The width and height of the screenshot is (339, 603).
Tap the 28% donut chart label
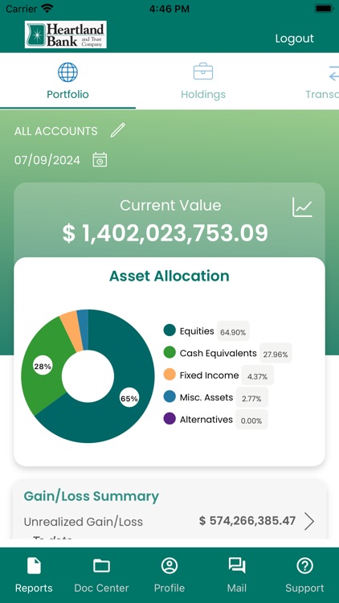43,367
